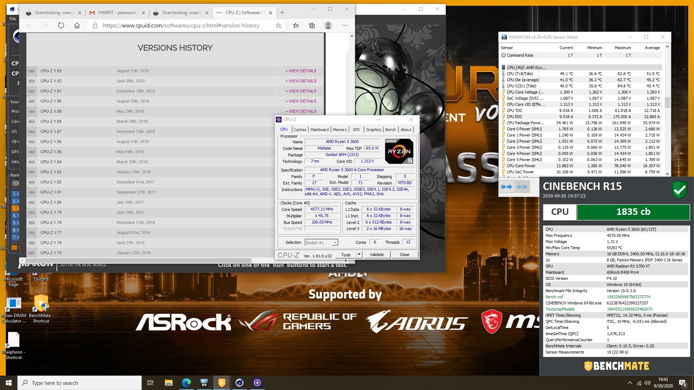Open Ryzen DRAM Calculator desktop shortcut
The height and width of the screenshot is (390, 694).
tap(13, 310)
